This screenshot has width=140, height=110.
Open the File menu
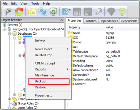[5, 4]
